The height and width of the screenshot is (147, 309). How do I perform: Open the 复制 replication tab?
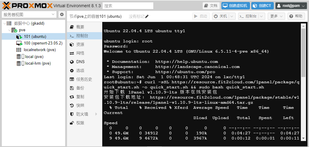(84, 97)
